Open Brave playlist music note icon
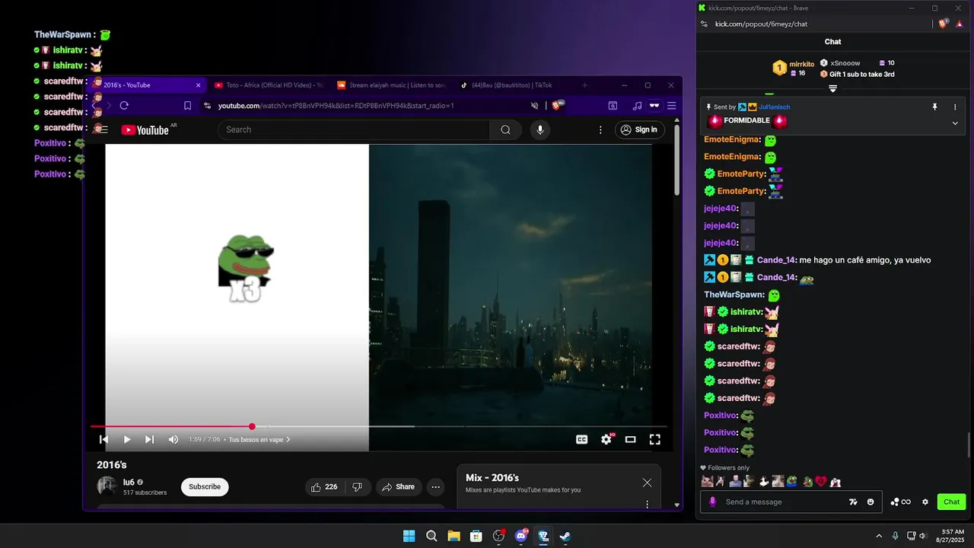The image size is (974, 548). point(637,106)
